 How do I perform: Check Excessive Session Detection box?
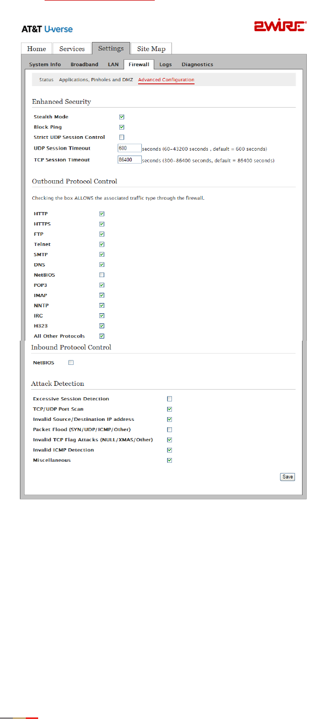[x=169, y=399]
